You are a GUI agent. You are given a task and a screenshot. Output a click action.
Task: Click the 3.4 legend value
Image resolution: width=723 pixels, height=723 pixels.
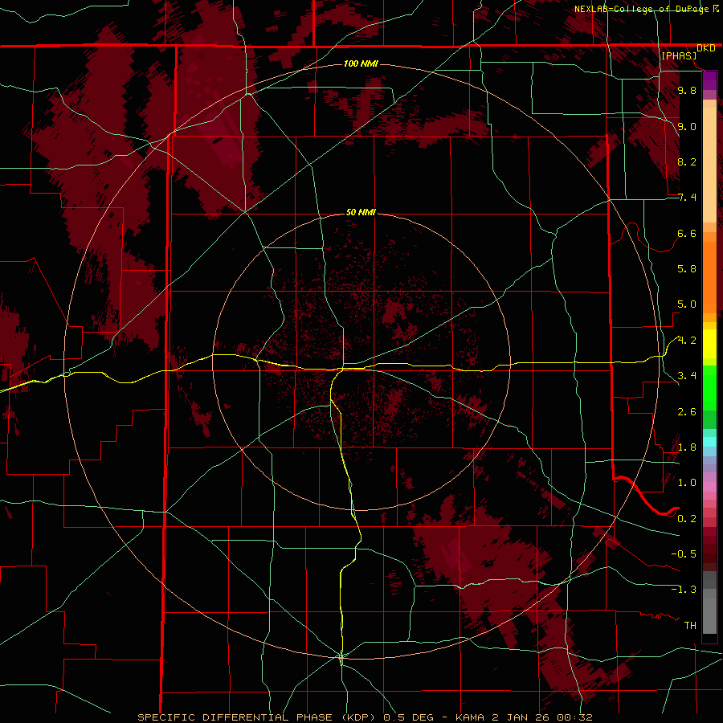click(687, 376)
